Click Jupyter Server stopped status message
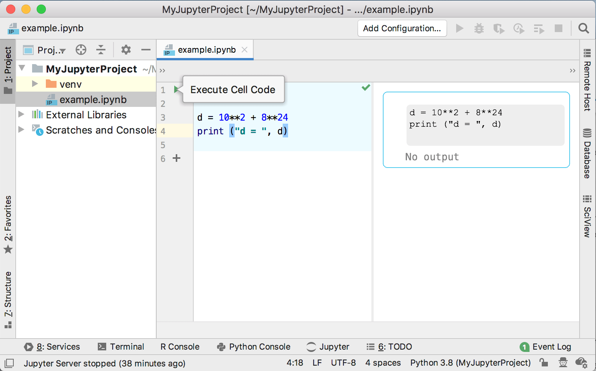This screenshot has height=371, width=596. (x=104, y=363)
